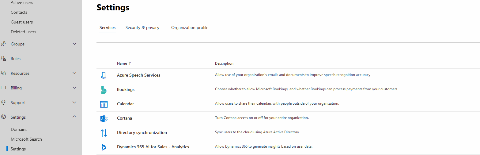Open the Directory synchronization arrows icon
This screenshot has height=155, width=480.
coord(104,133)
